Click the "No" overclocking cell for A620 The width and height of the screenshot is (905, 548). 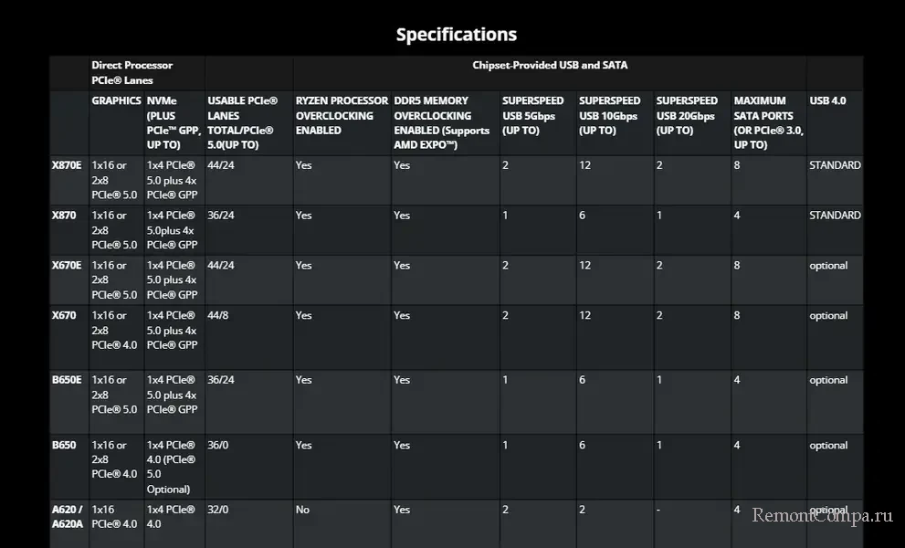(302, 511)
